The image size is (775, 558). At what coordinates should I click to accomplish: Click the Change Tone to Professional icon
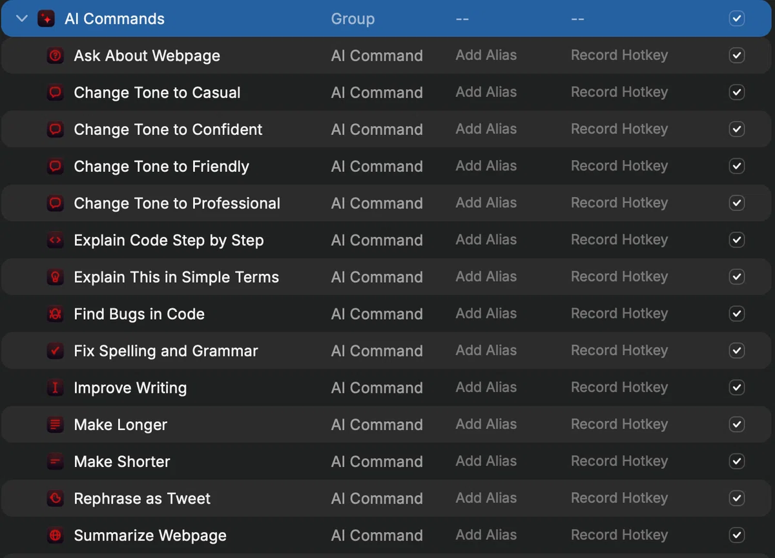click(x=56, y=203)
